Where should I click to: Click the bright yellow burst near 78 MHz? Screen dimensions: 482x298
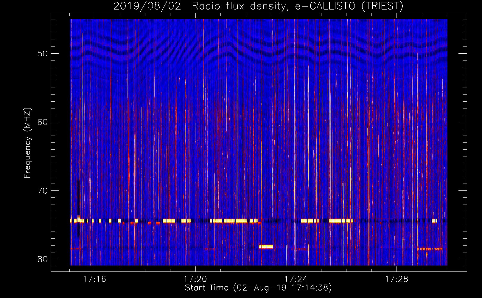[x=266, y=247]
